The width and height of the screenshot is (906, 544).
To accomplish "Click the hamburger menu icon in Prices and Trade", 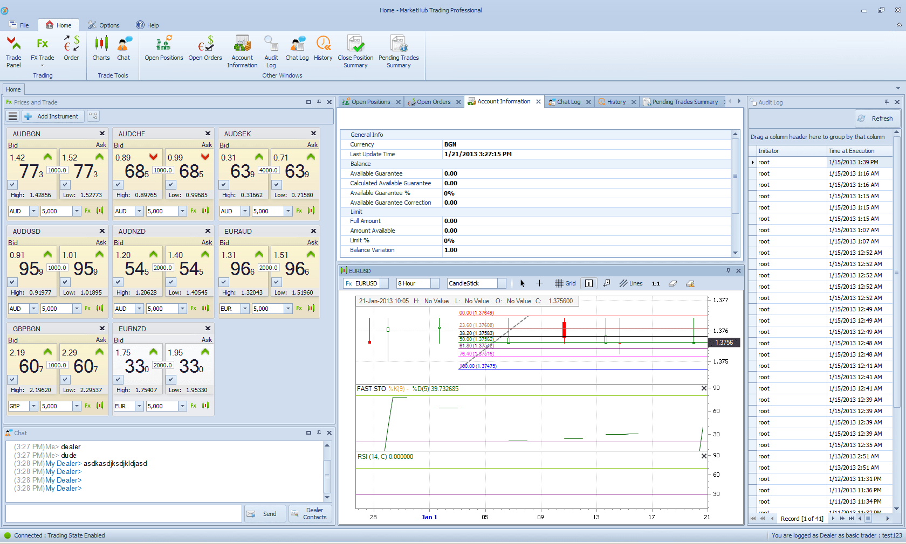I will pos(13,116).
